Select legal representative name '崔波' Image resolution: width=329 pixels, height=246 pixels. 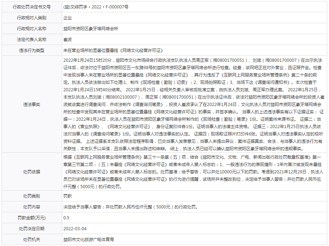click(x=67, y=40)
